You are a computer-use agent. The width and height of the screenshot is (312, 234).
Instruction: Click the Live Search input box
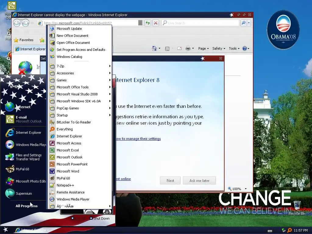point(200,23)
